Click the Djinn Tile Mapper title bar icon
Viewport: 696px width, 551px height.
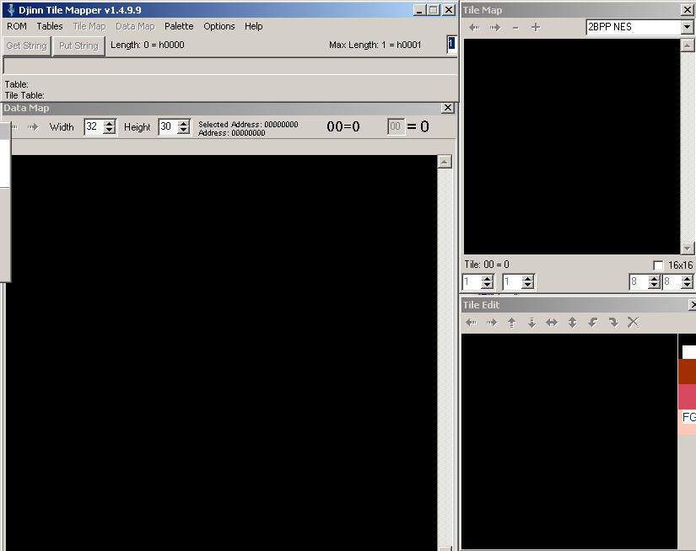[11, 10]
